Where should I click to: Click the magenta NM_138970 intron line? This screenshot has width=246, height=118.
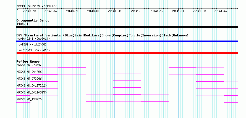click(x=127, y=101)
